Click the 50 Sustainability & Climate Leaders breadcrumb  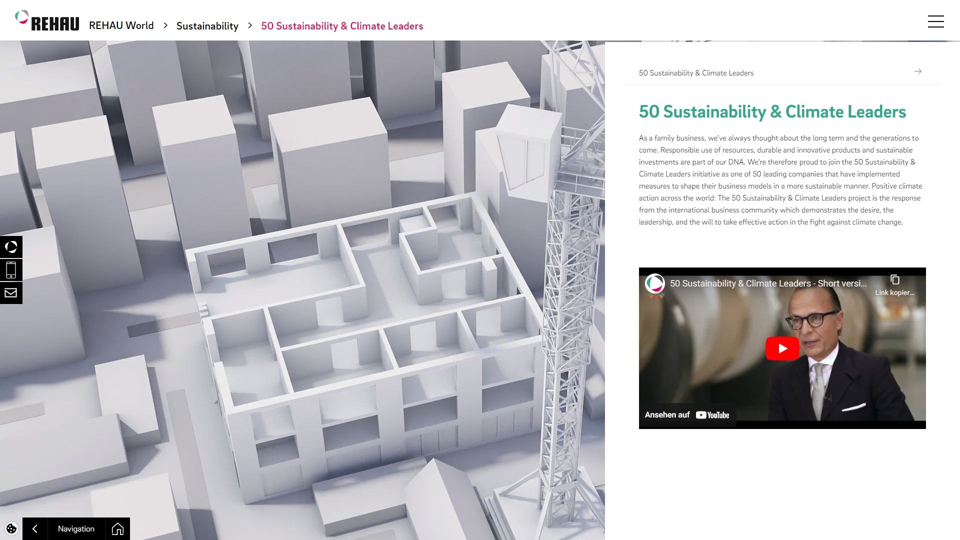[x=342, y=26]
